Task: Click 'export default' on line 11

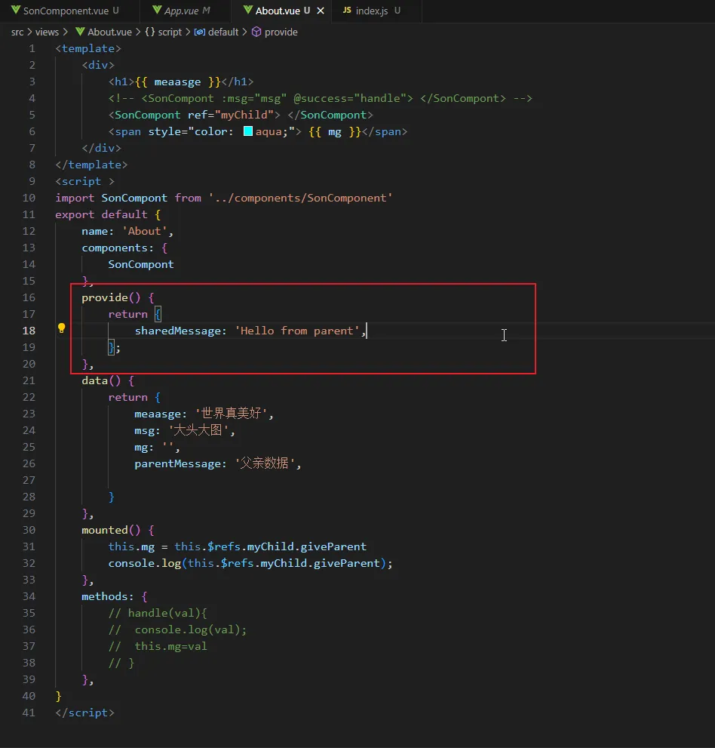Action: click(x=101, y=214)
